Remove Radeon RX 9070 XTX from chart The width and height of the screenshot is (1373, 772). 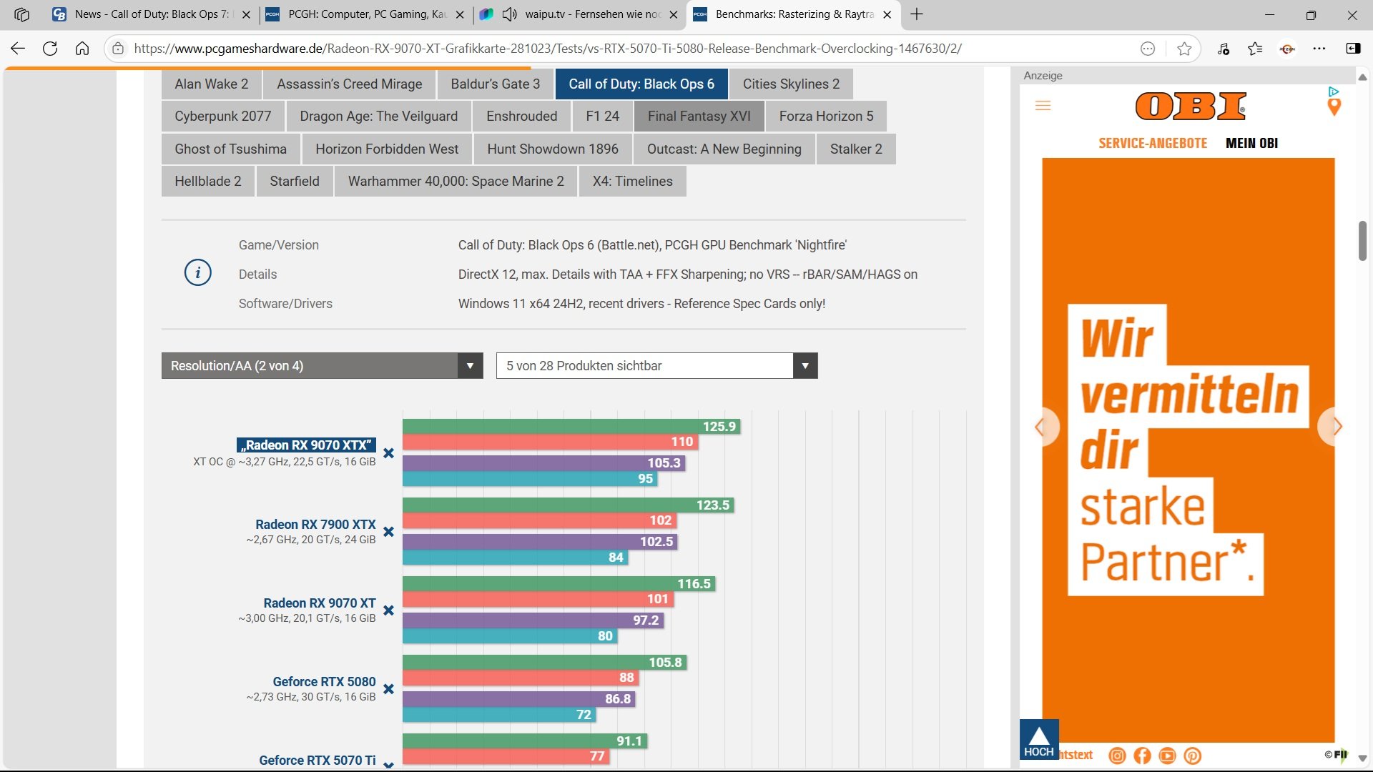click(388, 453)
